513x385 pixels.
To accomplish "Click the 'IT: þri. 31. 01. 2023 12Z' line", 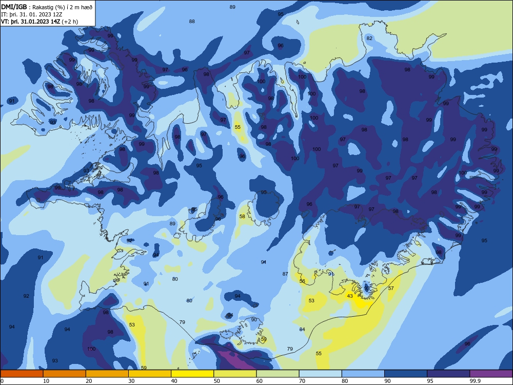I will pyautogui.click(x=31, y=14).
